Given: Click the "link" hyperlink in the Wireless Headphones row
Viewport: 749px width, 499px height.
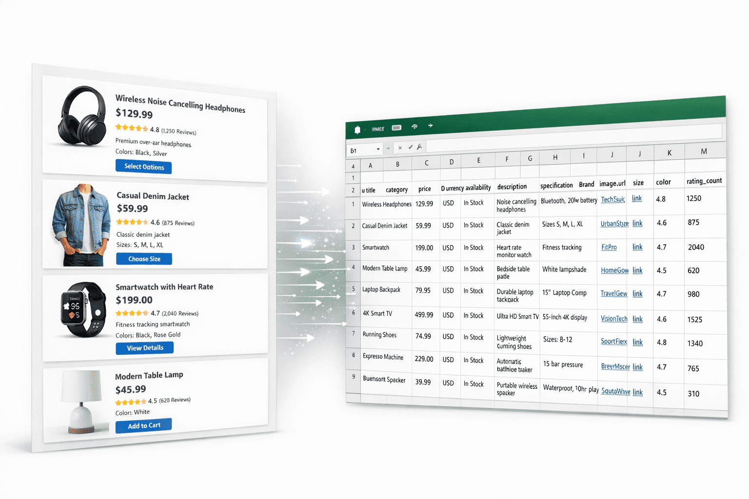Looking at the screenshot, I should pos(637,198).
